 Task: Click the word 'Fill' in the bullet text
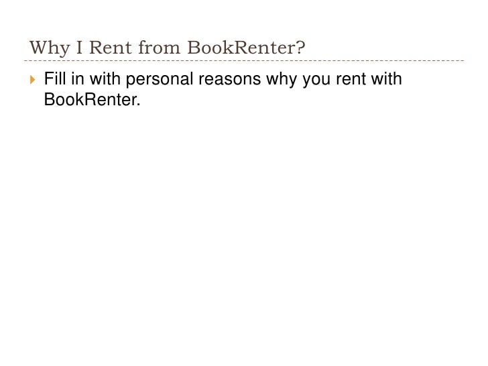[x=55, y=78]
